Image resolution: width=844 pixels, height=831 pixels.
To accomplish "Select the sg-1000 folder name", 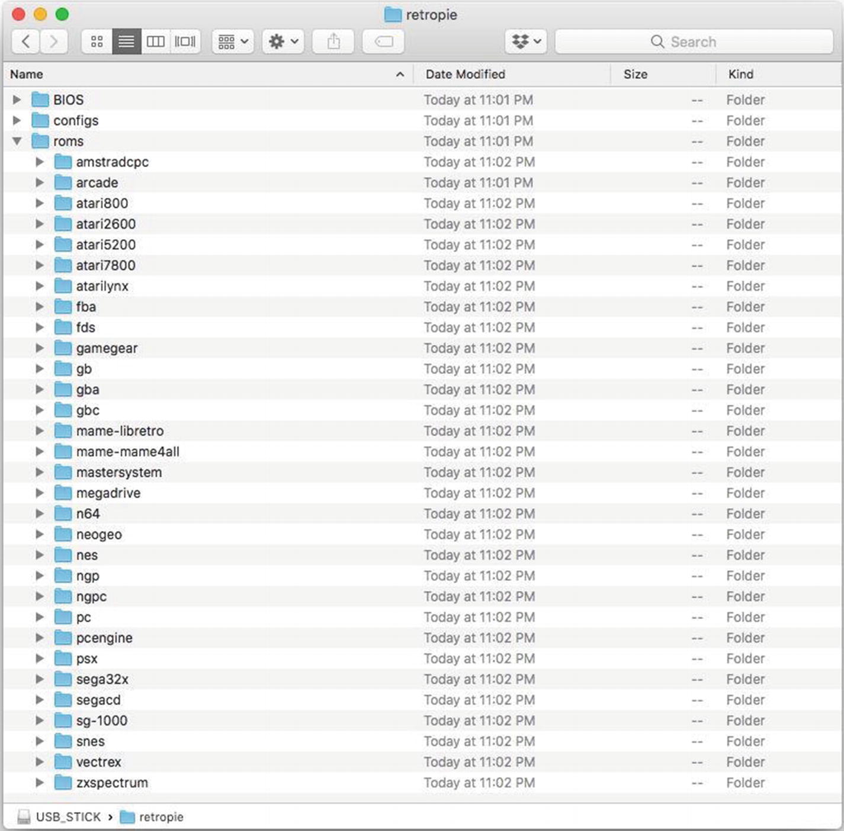I will (102, 720).
